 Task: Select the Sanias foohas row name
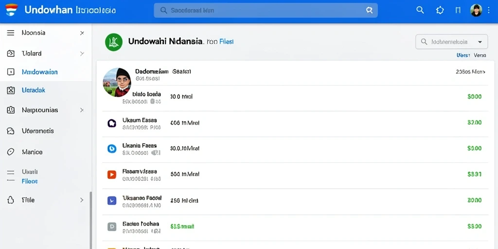(x=141, y=224)
